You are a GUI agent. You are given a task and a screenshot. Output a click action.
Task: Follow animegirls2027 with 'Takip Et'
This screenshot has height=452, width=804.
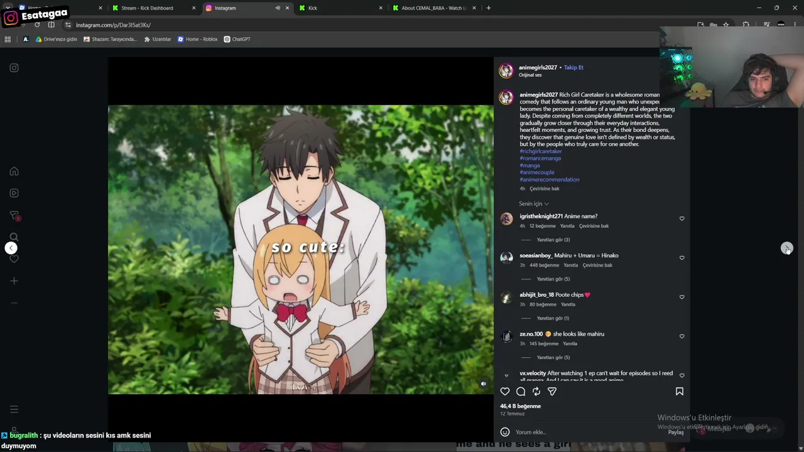(x=573, y=67)
